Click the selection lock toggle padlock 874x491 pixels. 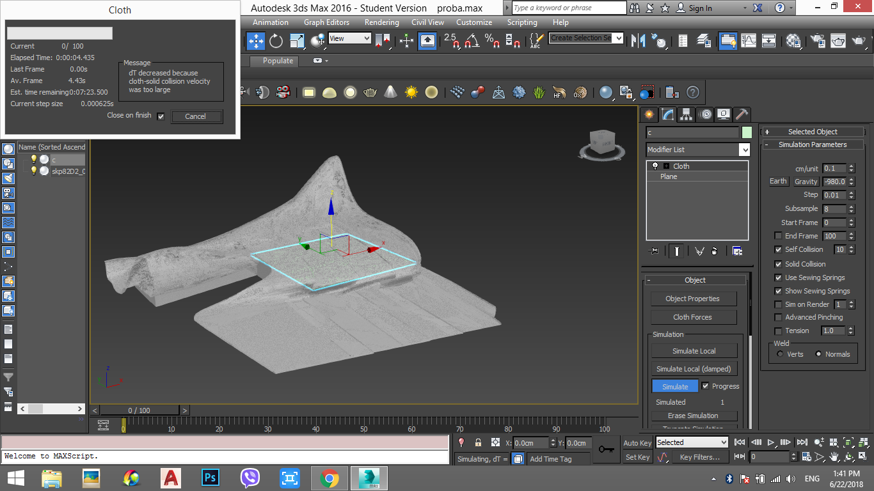click(478, 442)
